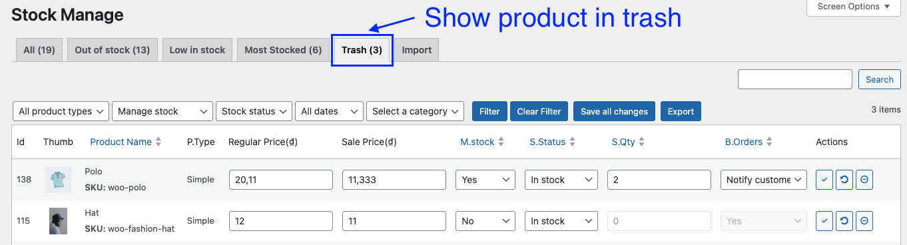Switch to Most Stocked (6) tab
907x245 pixels.
coord(283,50)
